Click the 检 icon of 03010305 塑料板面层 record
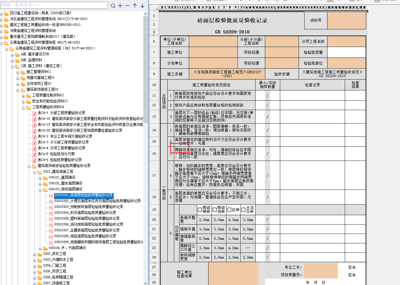Image resolution: width=400 pixels, height=285 pixels. coord(51,219)
